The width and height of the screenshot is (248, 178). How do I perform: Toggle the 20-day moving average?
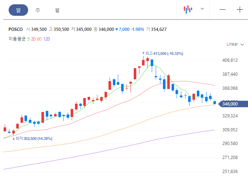click(33, 39)
